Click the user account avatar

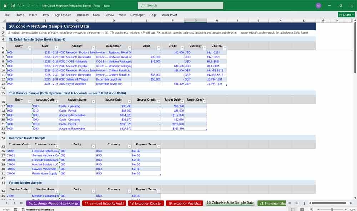coord(318,5)
